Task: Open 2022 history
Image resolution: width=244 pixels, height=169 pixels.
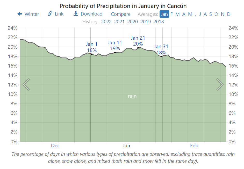Action: (x=106, y=21)
